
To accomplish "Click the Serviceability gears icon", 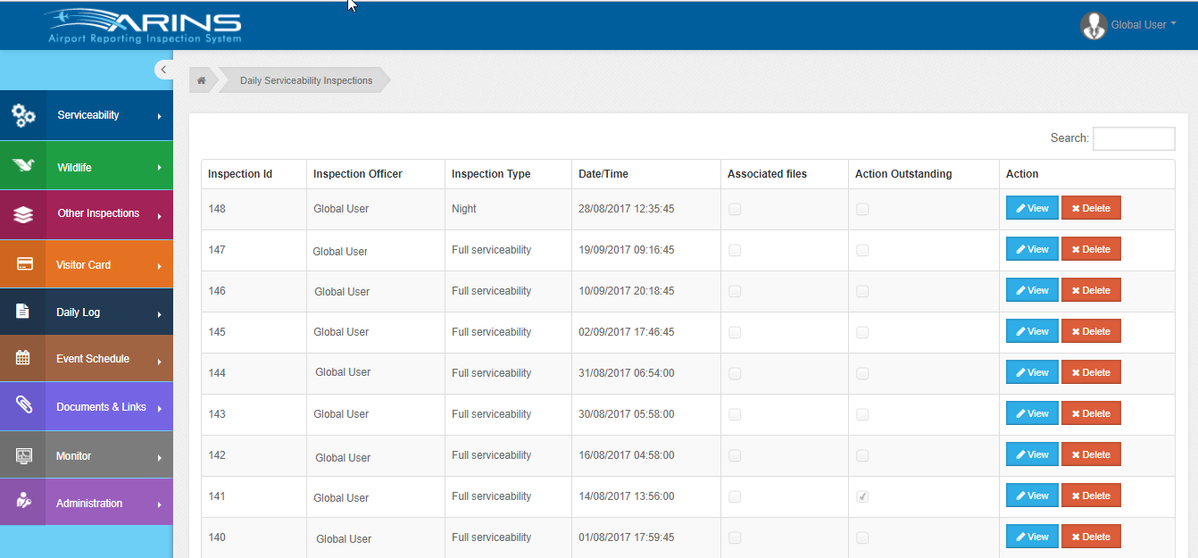I will click(23, 115).
